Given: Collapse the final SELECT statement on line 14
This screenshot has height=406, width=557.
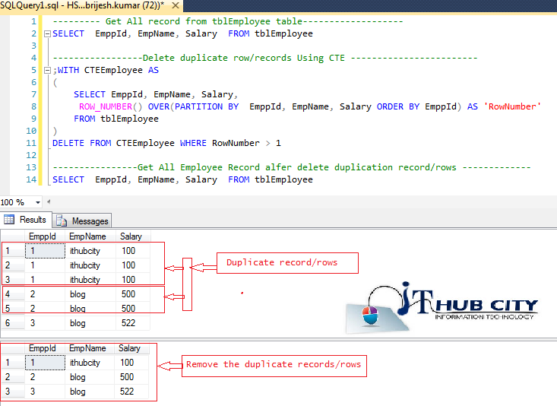Looking at the screenshot, I should click(x=47, y=180).
